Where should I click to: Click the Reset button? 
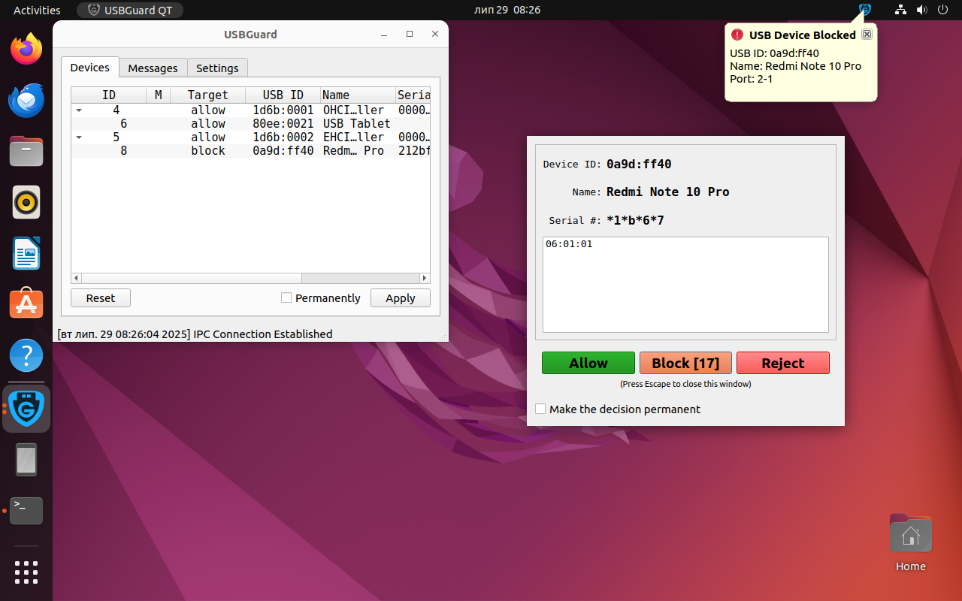[101, 298]
